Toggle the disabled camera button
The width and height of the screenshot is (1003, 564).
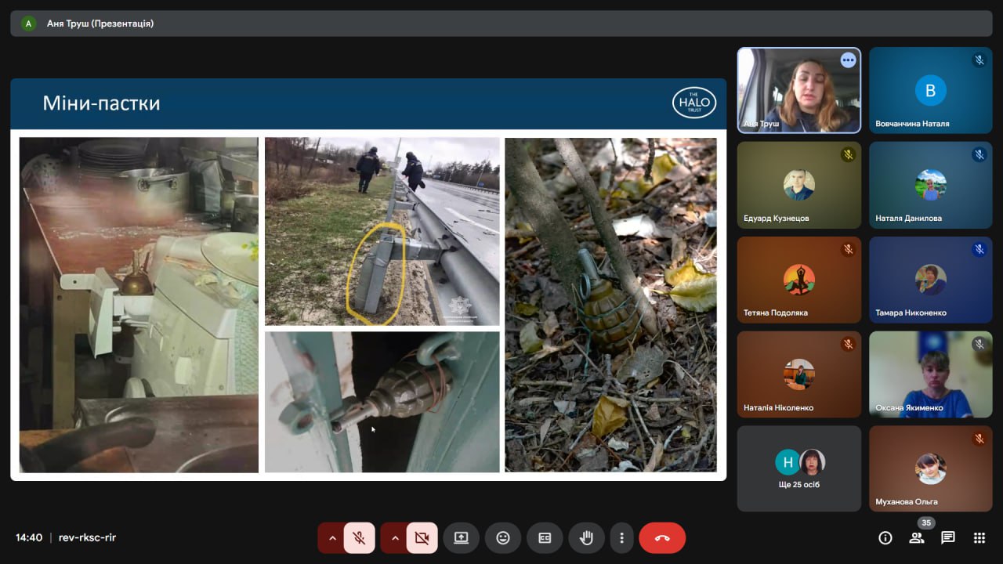click(x=422, y=538)
